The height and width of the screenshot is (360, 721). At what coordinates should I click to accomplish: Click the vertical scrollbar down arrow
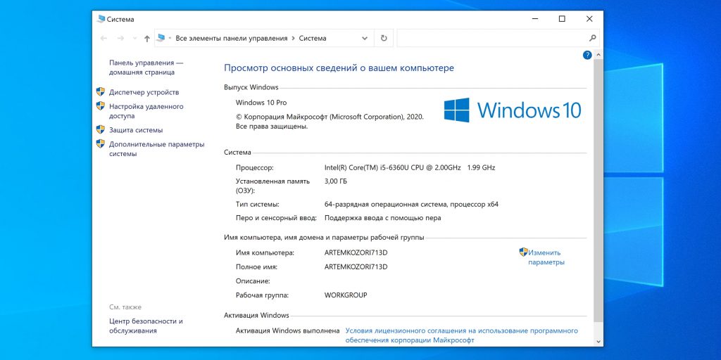pos(598,342)
